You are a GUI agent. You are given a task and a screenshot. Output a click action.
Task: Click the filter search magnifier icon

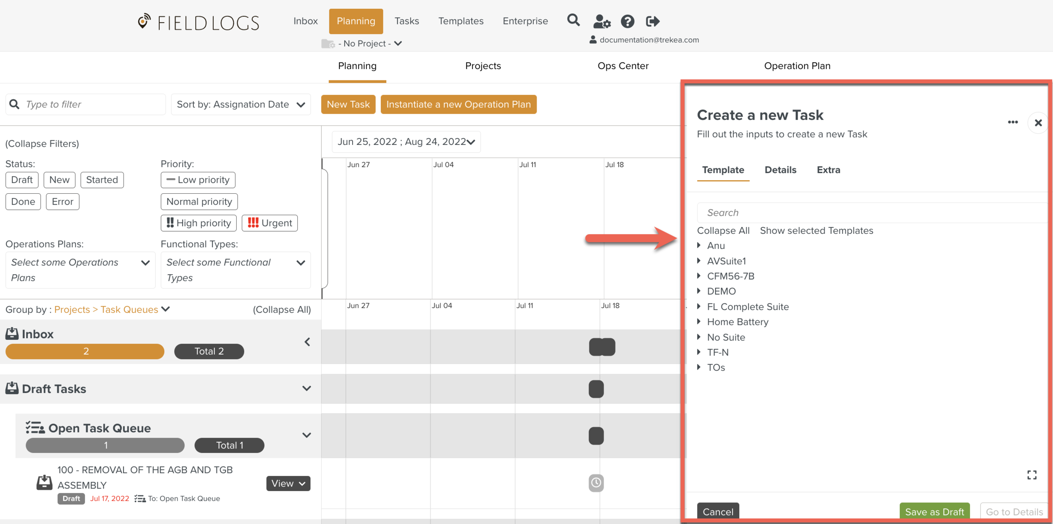coord(14,104)
